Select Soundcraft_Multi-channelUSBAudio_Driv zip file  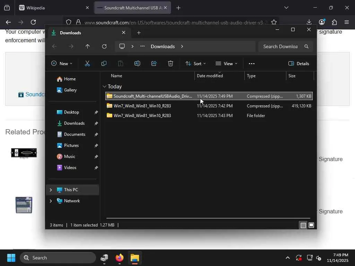[209, 96]
